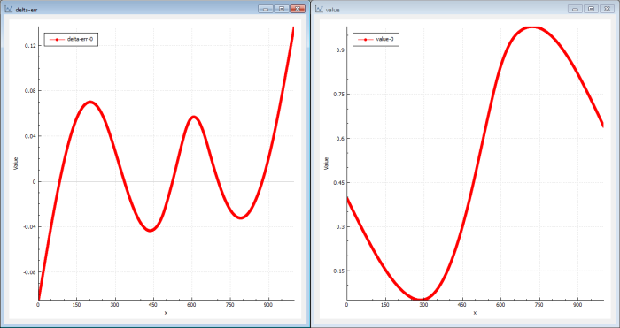
Task: Click x-axis tick 450 in delta-err plot
Action: pos(153,305)
